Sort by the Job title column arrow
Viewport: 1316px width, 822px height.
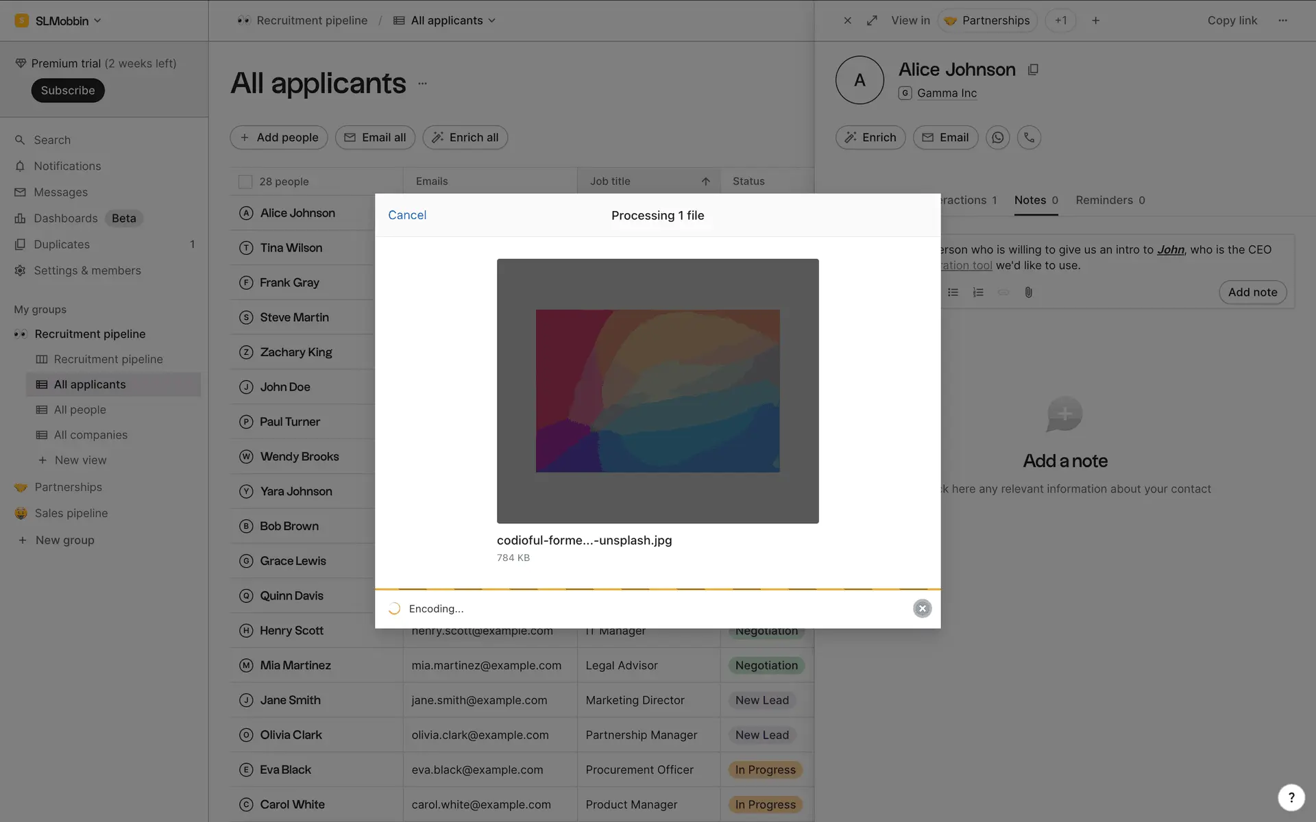705,182
